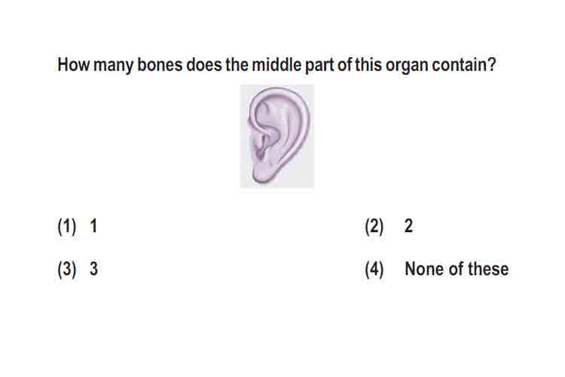The image size is (565, 377).
Task: Choose option marker (2)
Action: pyautogui.click(x=374, y=226)
